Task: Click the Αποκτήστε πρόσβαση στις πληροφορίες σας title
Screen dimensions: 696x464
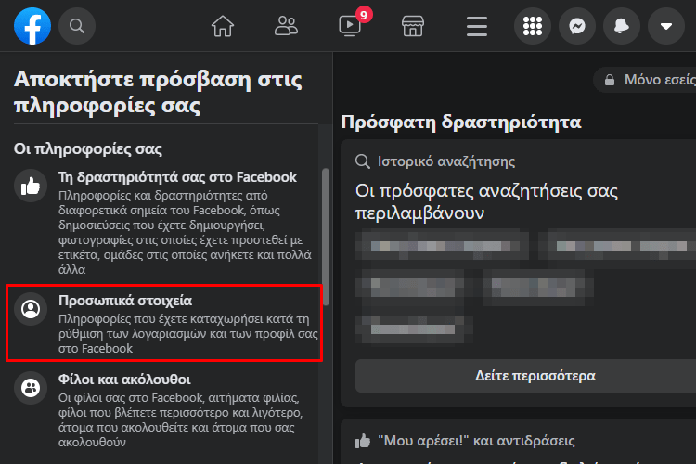Action: pyautogui.click(x=158, y=93)
